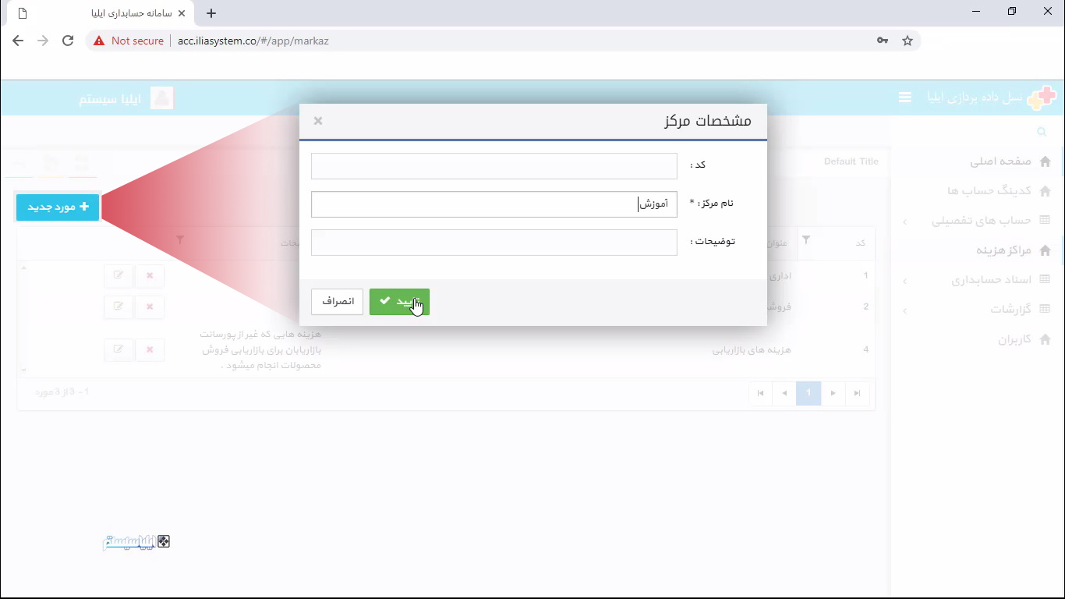
Task: Click the انصراف cancel button
Action: click(338, 302)
